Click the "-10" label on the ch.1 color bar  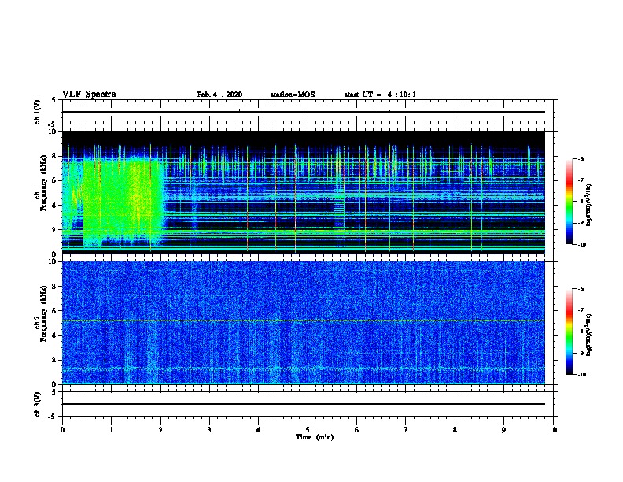581,245
